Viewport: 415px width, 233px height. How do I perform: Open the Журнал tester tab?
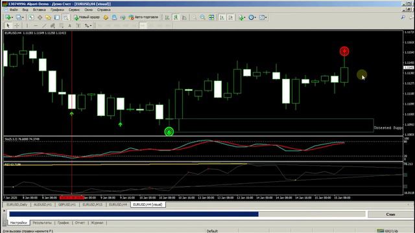(97, 223)
